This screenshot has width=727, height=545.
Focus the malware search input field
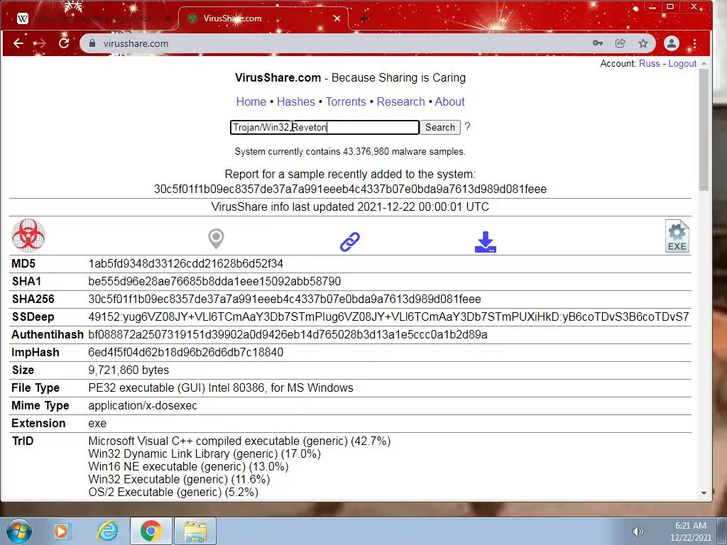coord(324,127)
